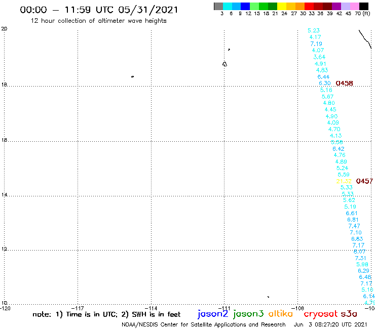This screenshot has height=329, width=375.
Task: Select the -111 longitude axis label
Action: [x=224, y=308]
